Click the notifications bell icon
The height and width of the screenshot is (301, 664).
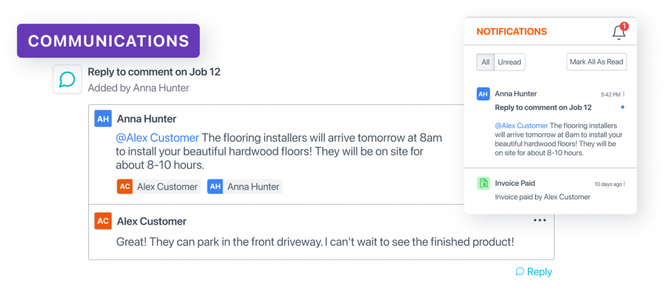click(619, 32)
